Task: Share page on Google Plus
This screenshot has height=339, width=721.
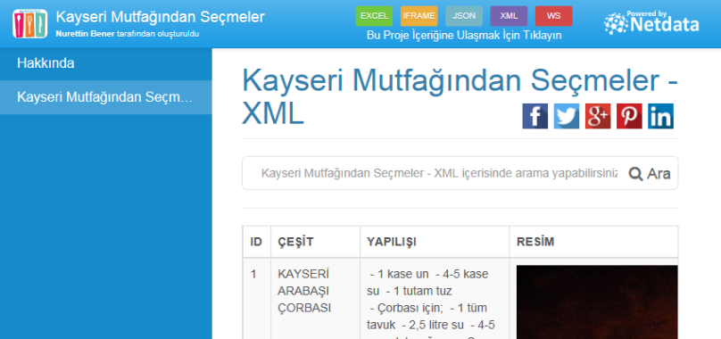Action: [598, 116]
